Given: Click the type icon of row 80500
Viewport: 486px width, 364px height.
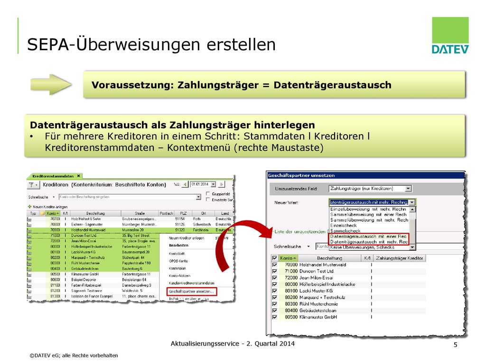Looking at the screenshot, I should point(29,274).
